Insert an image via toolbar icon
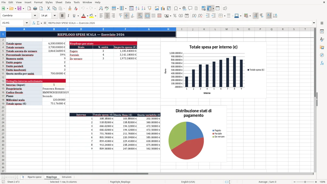The image size is (327, 184). [157, 8]
